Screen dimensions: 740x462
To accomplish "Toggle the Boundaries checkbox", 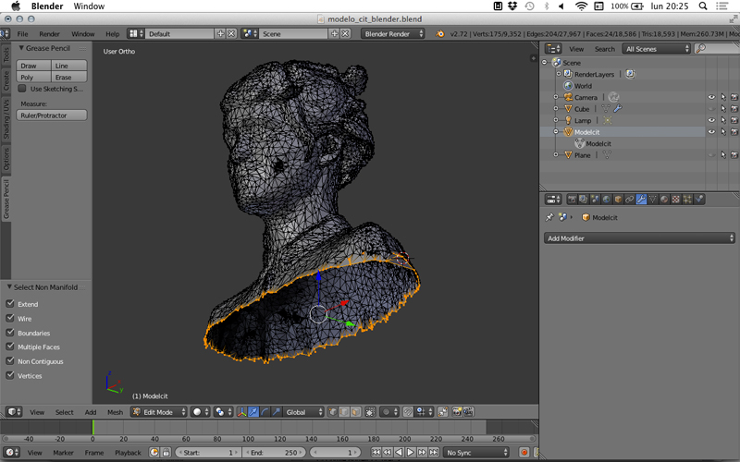I will point(10,333).
